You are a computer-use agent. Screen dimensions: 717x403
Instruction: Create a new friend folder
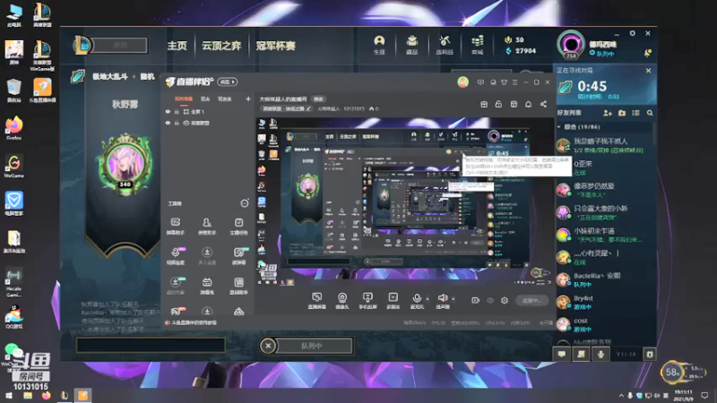[622, 113]
